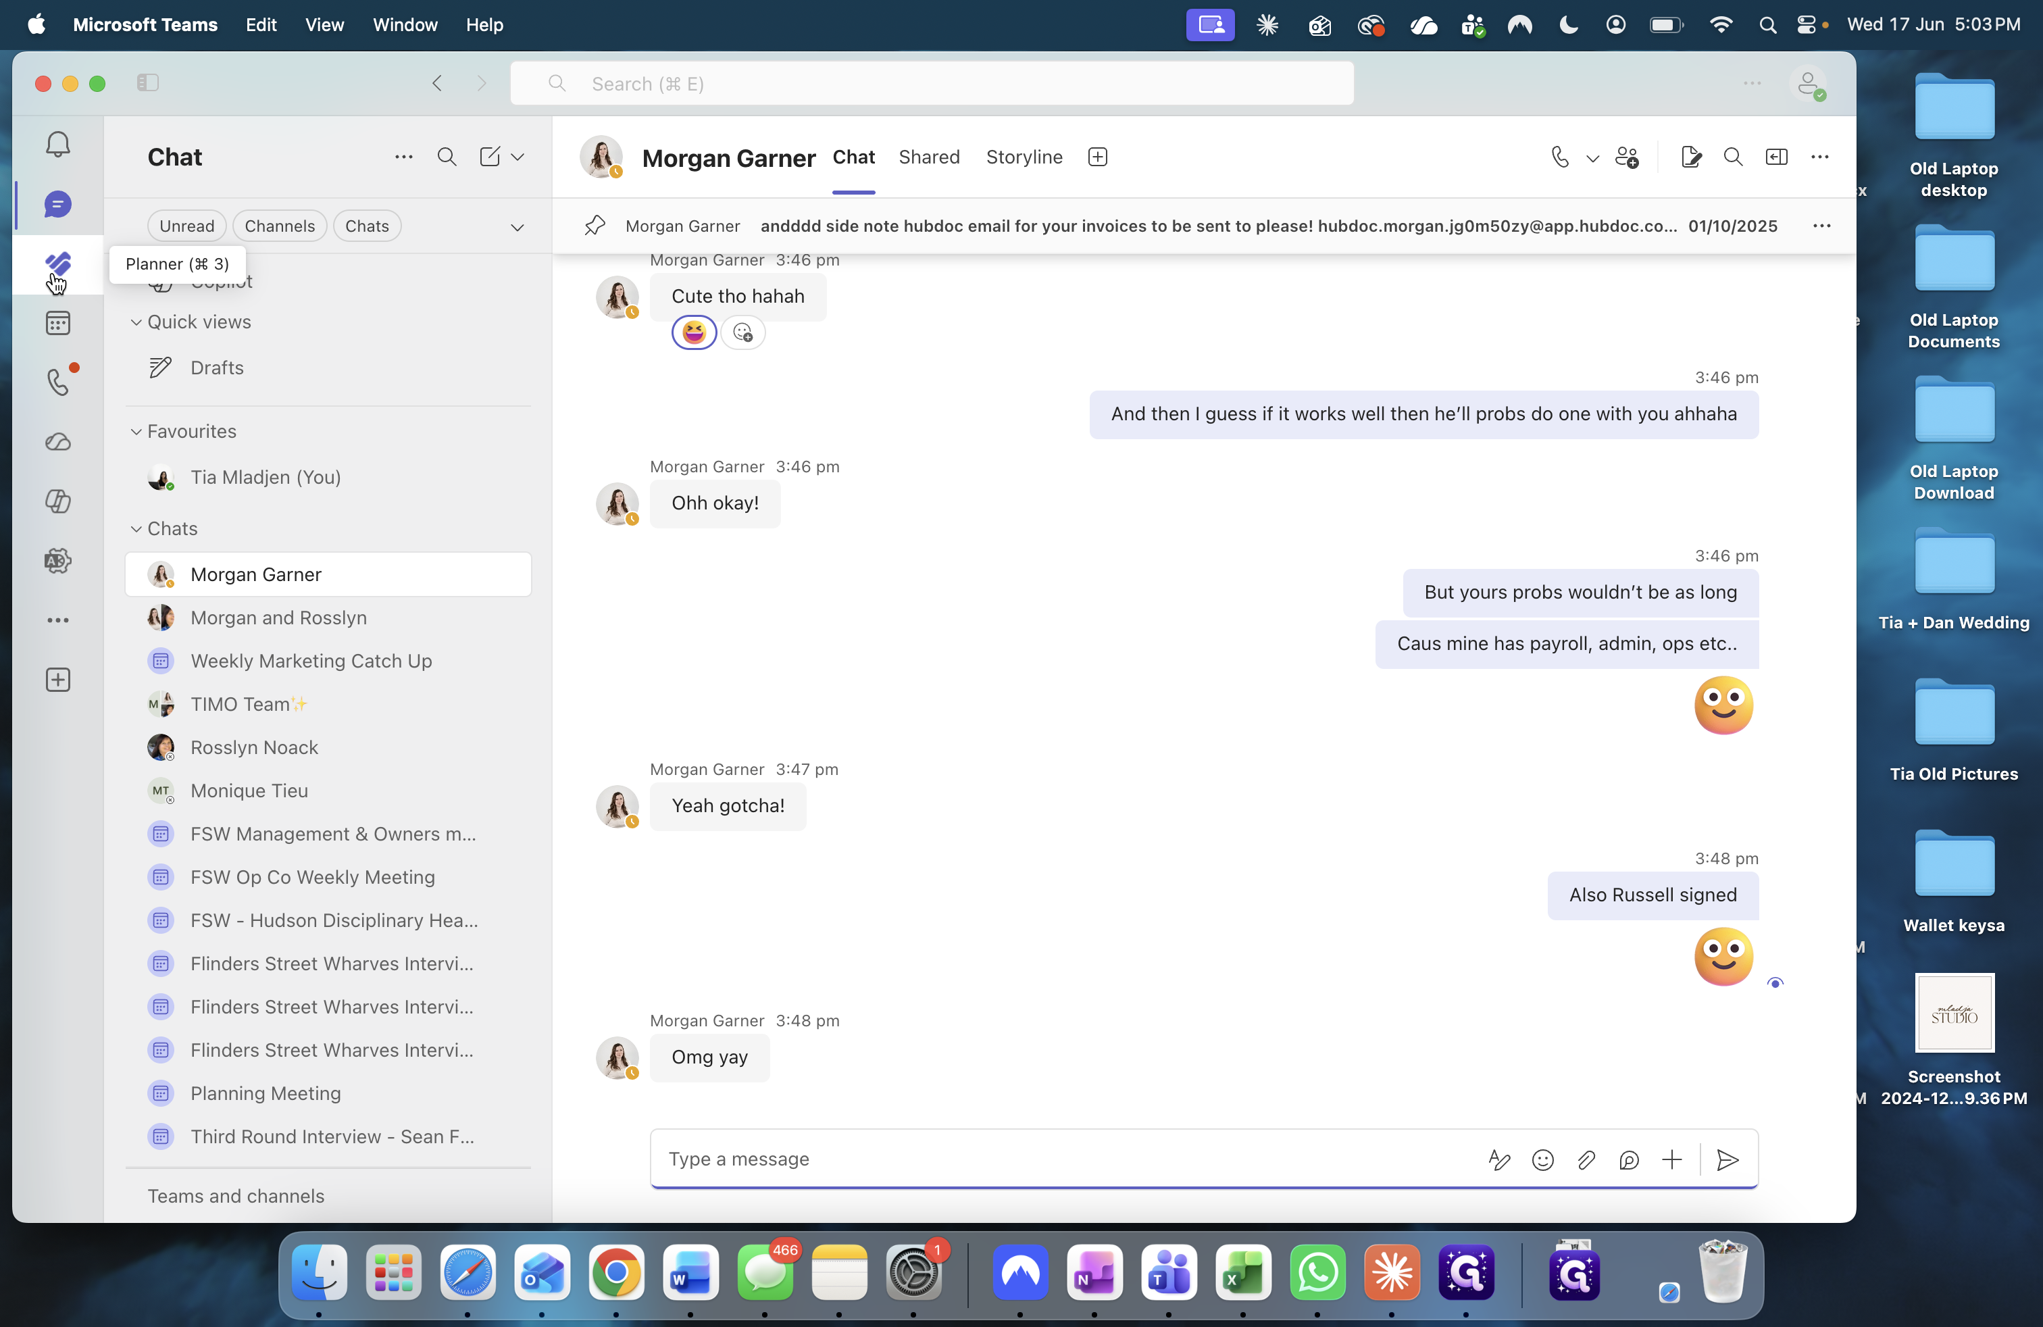The image size is (2043, 1327).
Task: Open chat in a side pane
Action: click(1776, 157)
